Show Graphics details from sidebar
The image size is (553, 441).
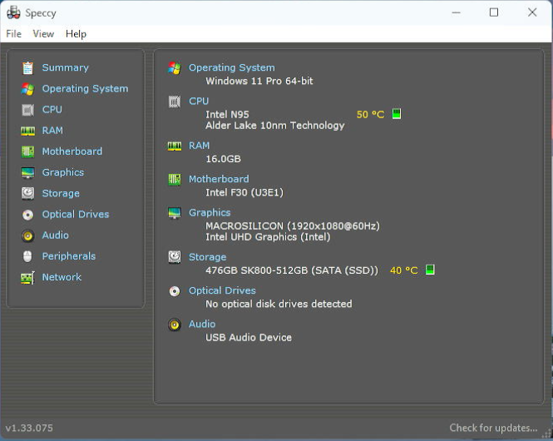pyautogui.click(x=62, y=172)
